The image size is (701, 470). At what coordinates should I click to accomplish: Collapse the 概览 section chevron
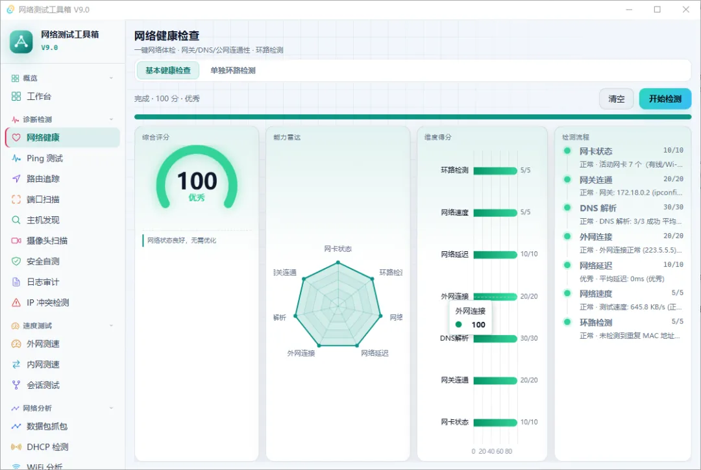pyautogui.click(x=112, y=79)
